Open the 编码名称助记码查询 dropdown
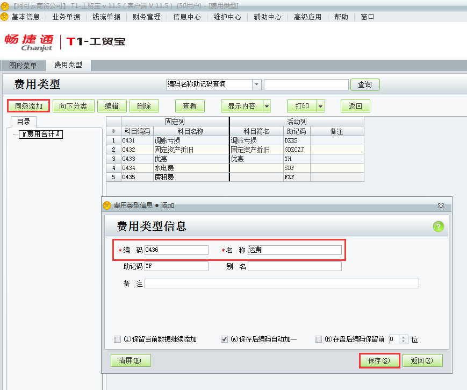This screenshot has height=390, width=467. click(256, 84)
